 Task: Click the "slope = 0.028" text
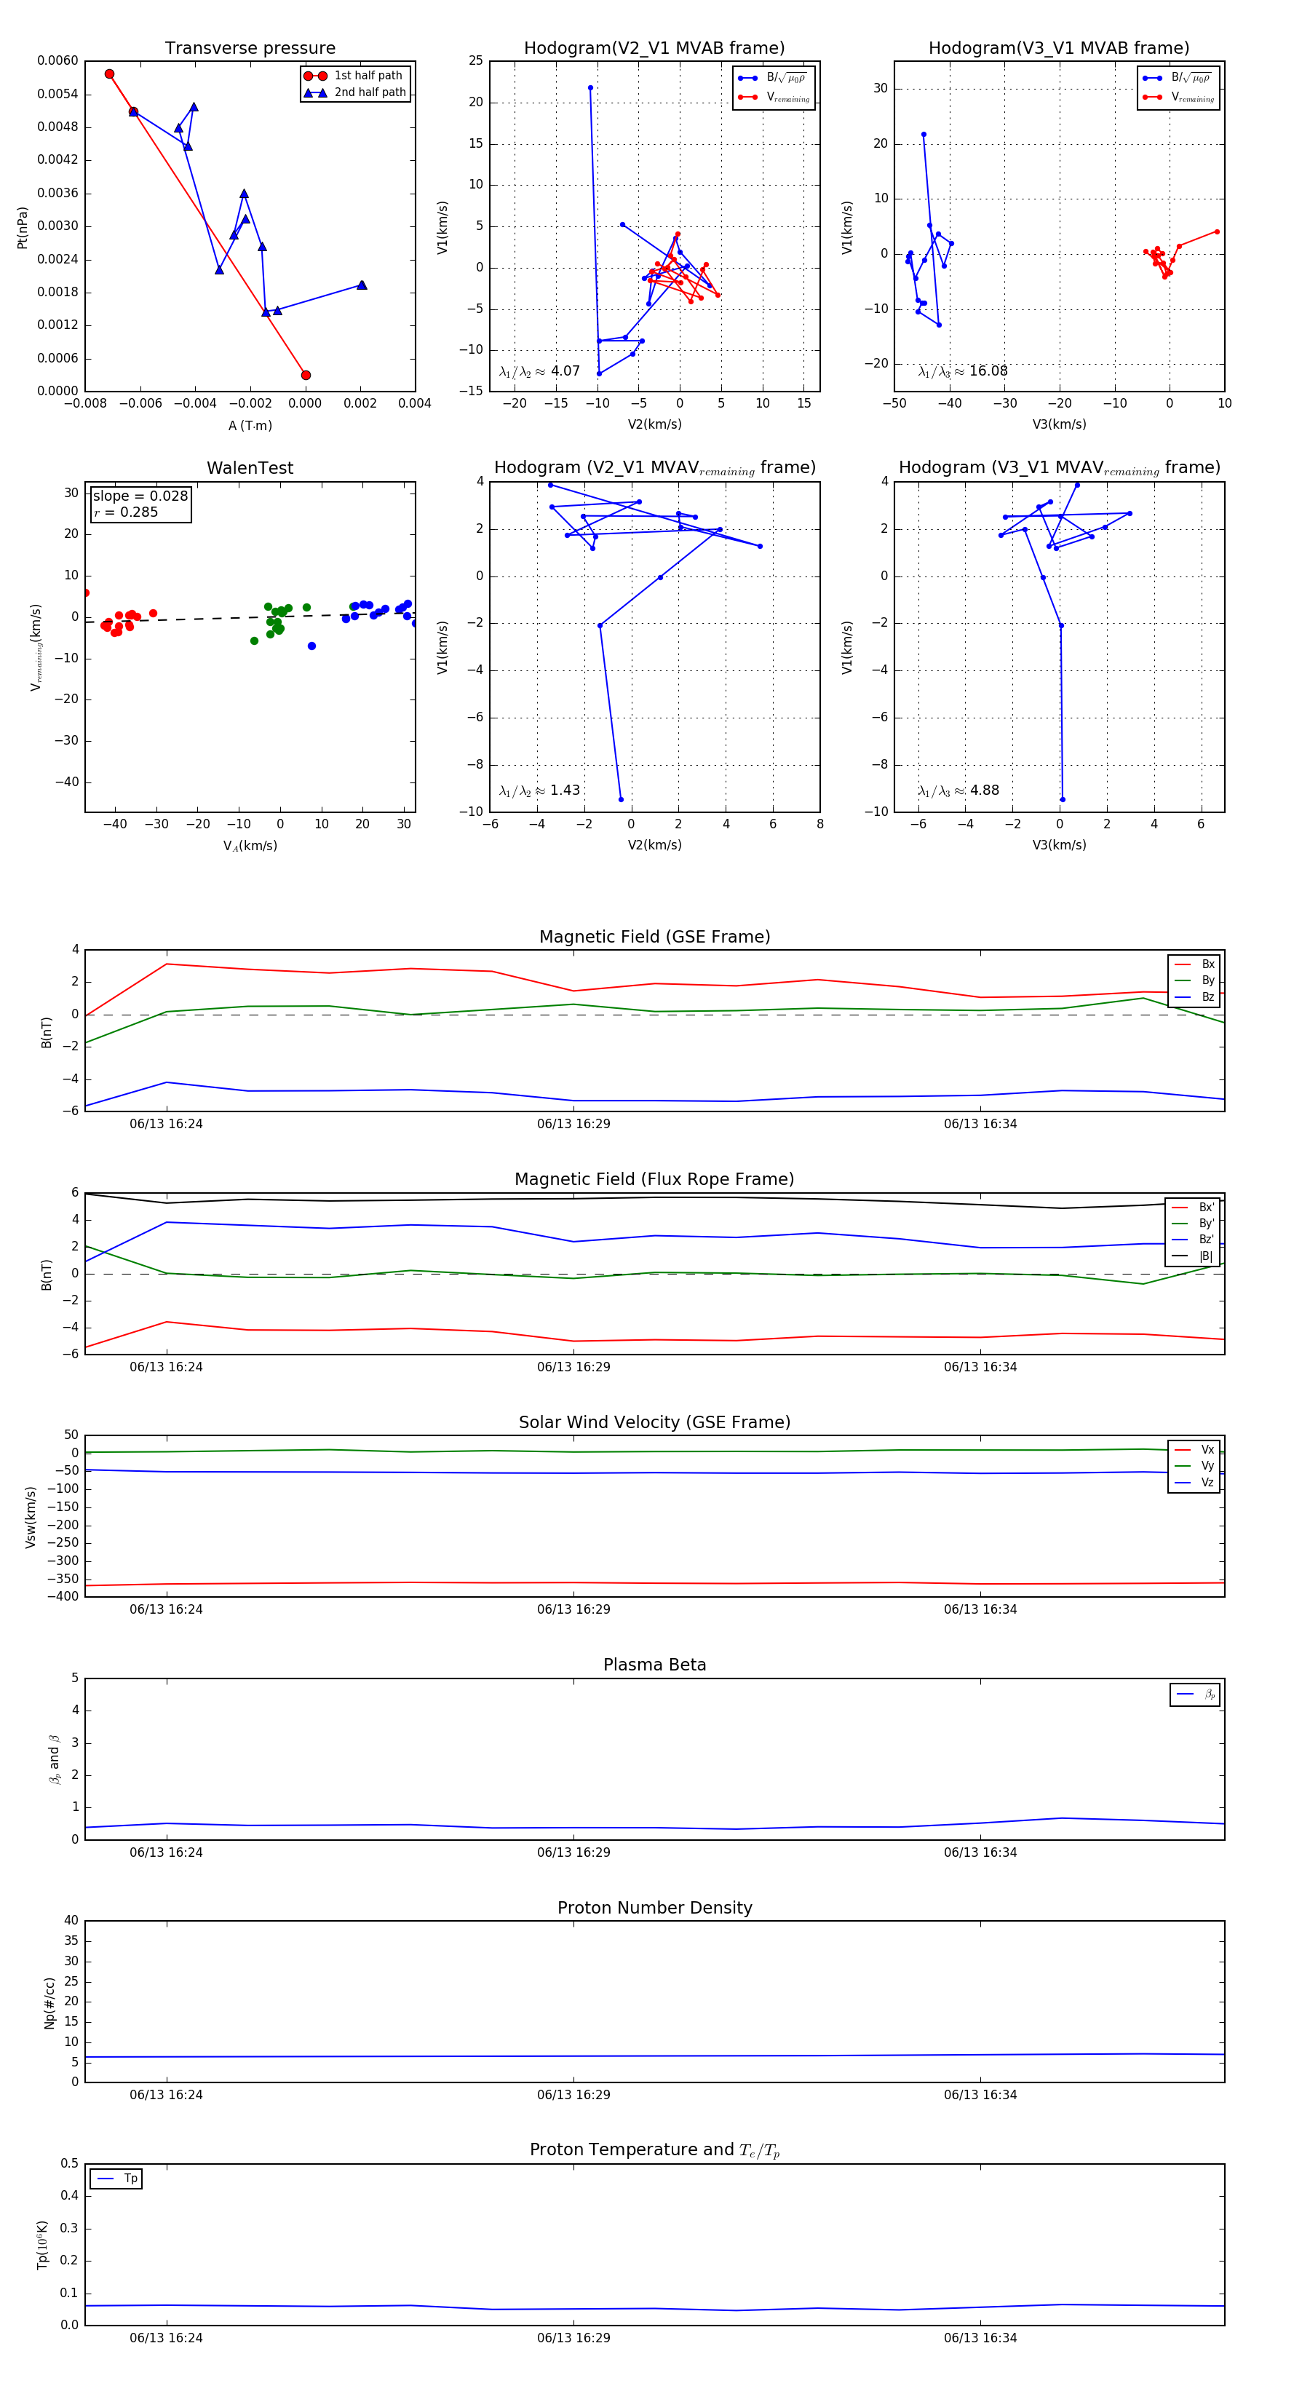(140, 496)
